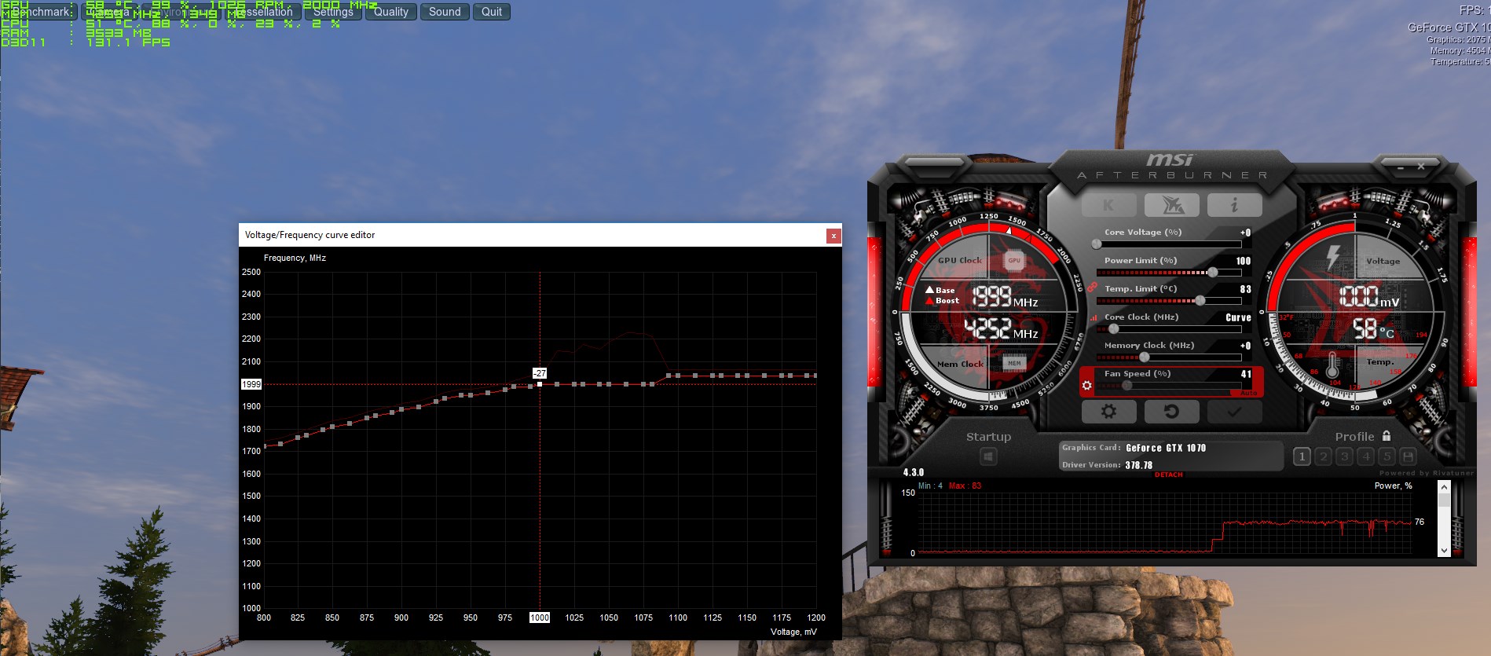Select the curve point at 1000 mV
The height and width of the screenshot is (656, 1491).
point(540,384)
